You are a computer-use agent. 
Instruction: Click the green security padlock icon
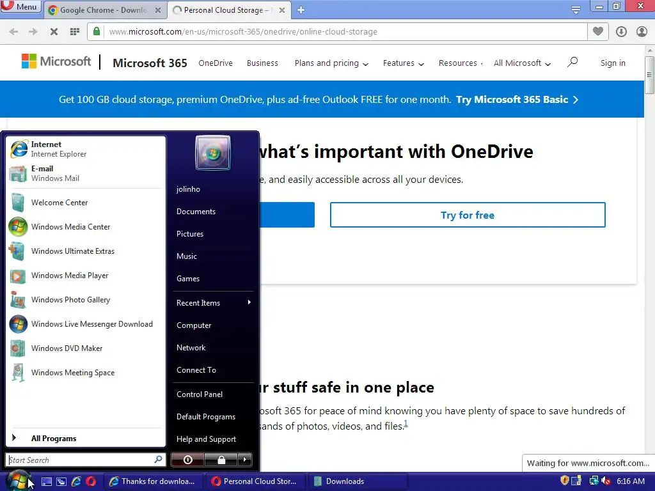point(97,31)
